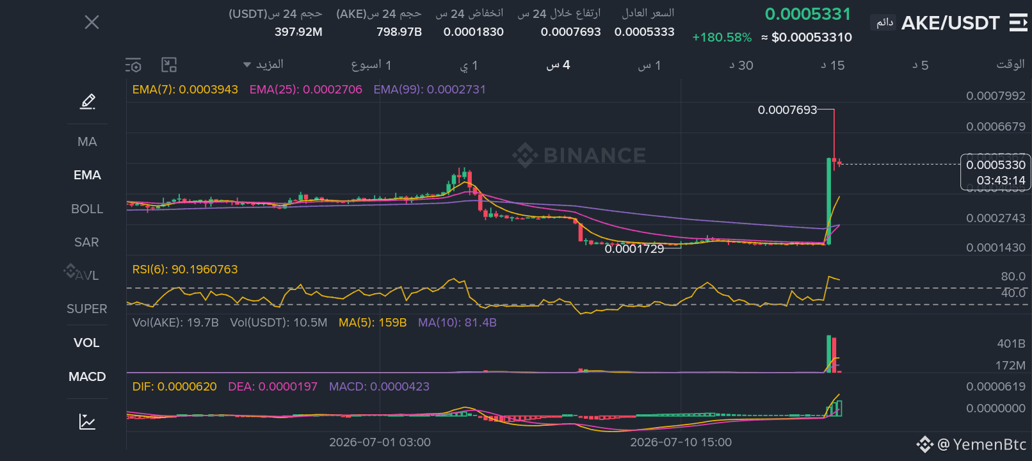Screen dimensions: 1032x461
Task: Close the chart with the X icon
Action: [92, 22]
